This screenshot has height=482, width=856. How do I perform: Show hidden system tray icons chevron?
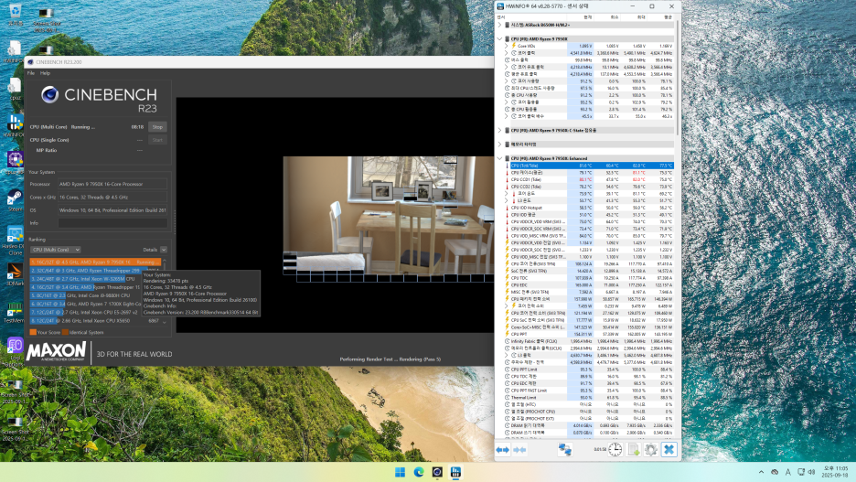click(x=761, y=472)
